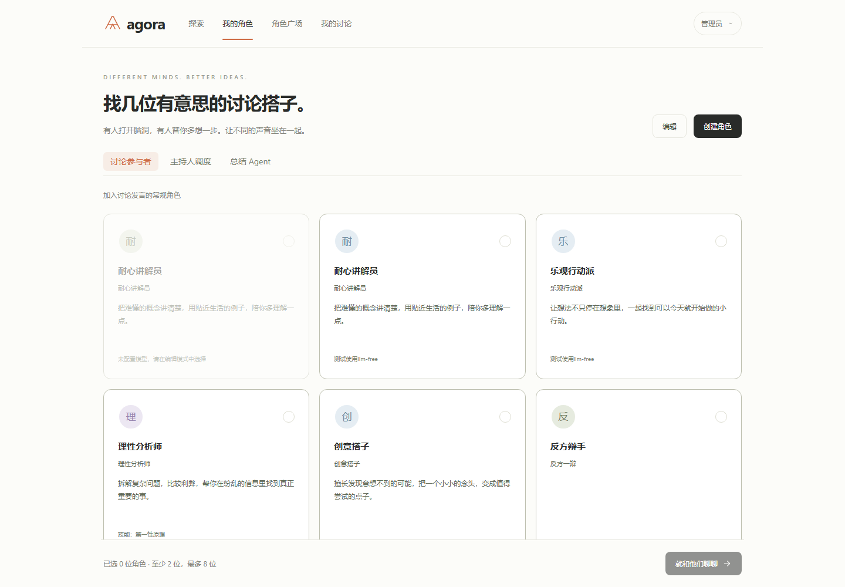Select the 理性分析师 role radio
This screenshot has width=845, height=587.
(289, 417)
